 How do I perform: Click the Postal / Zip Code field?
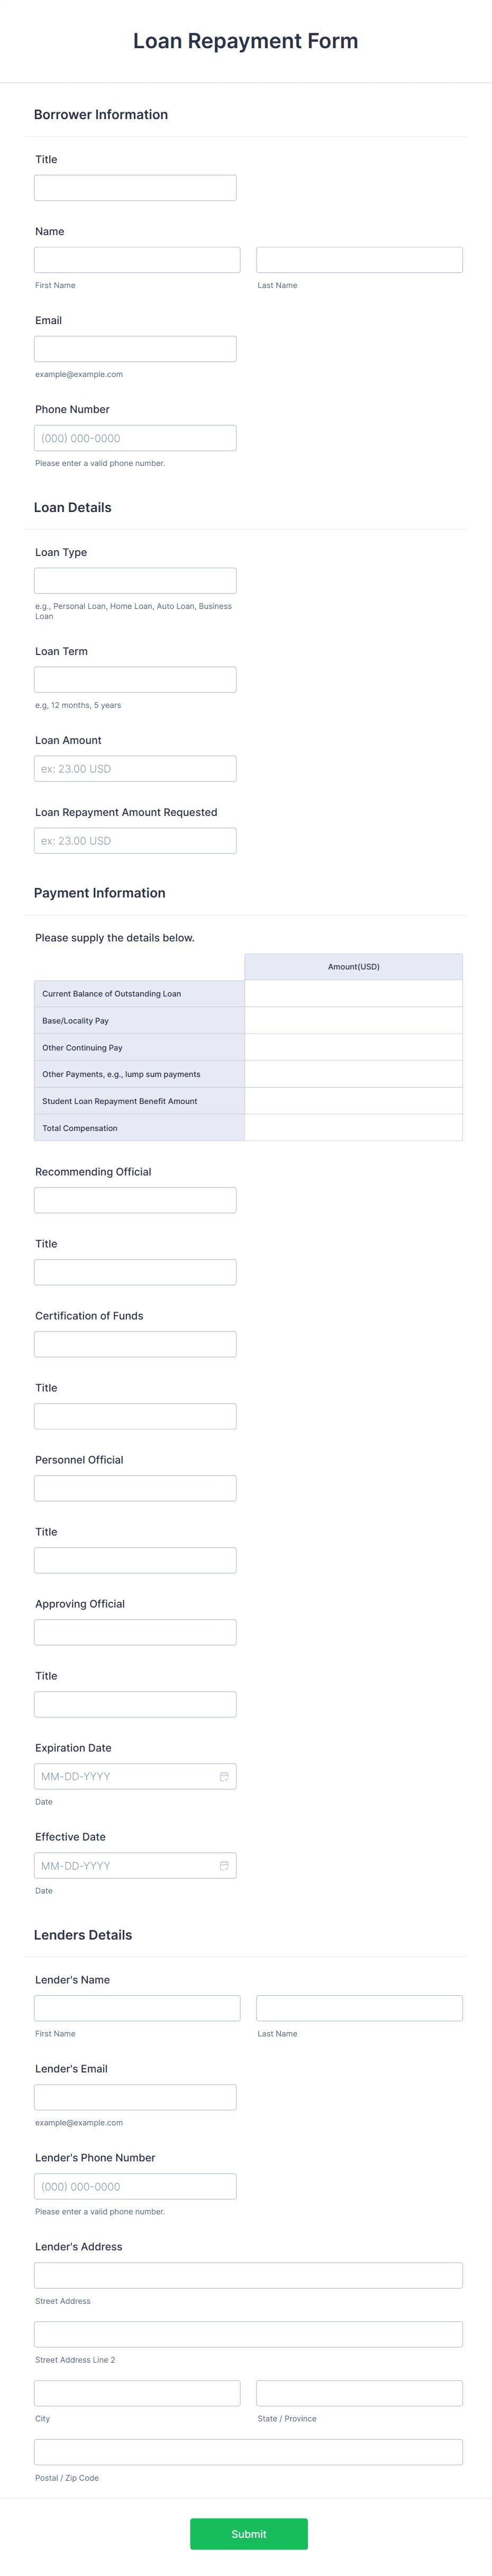coord(246,2451)
